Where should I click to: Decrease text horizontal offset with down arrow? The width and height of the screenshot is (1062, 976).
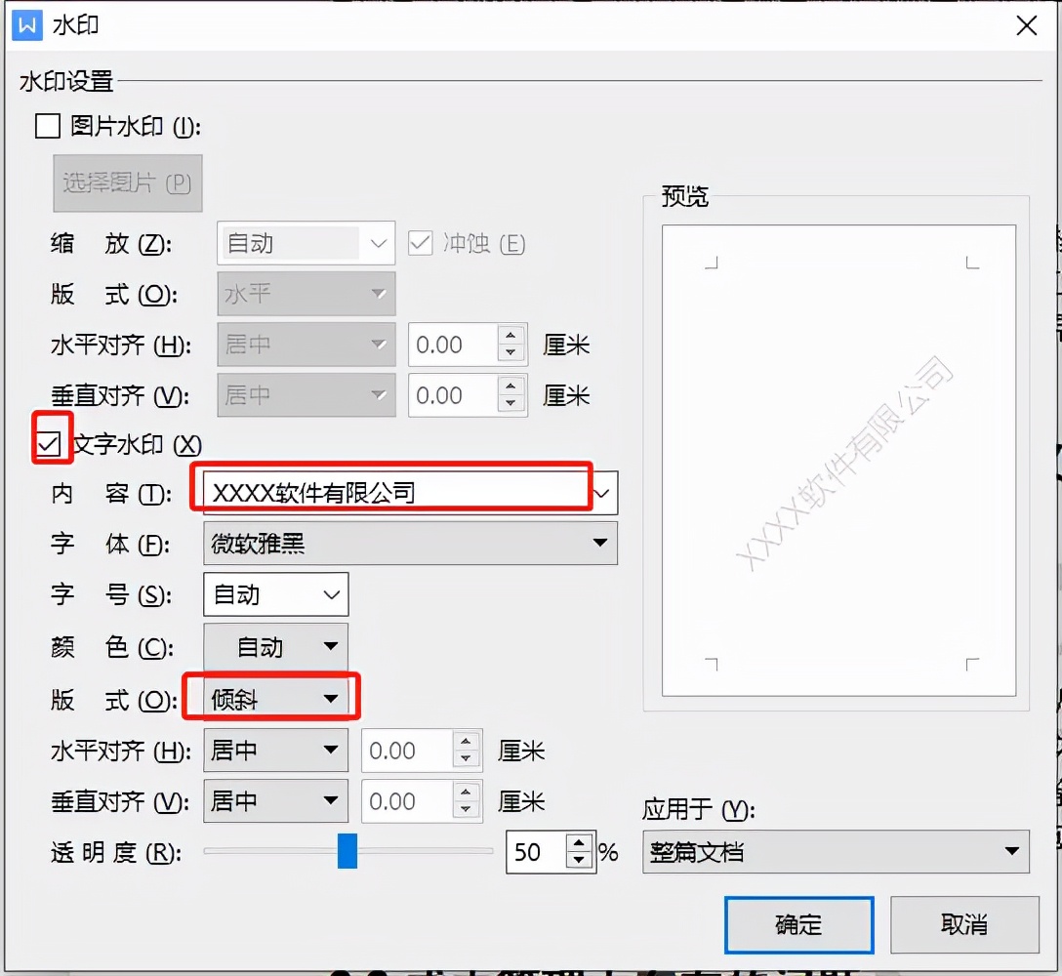(466, 758)
